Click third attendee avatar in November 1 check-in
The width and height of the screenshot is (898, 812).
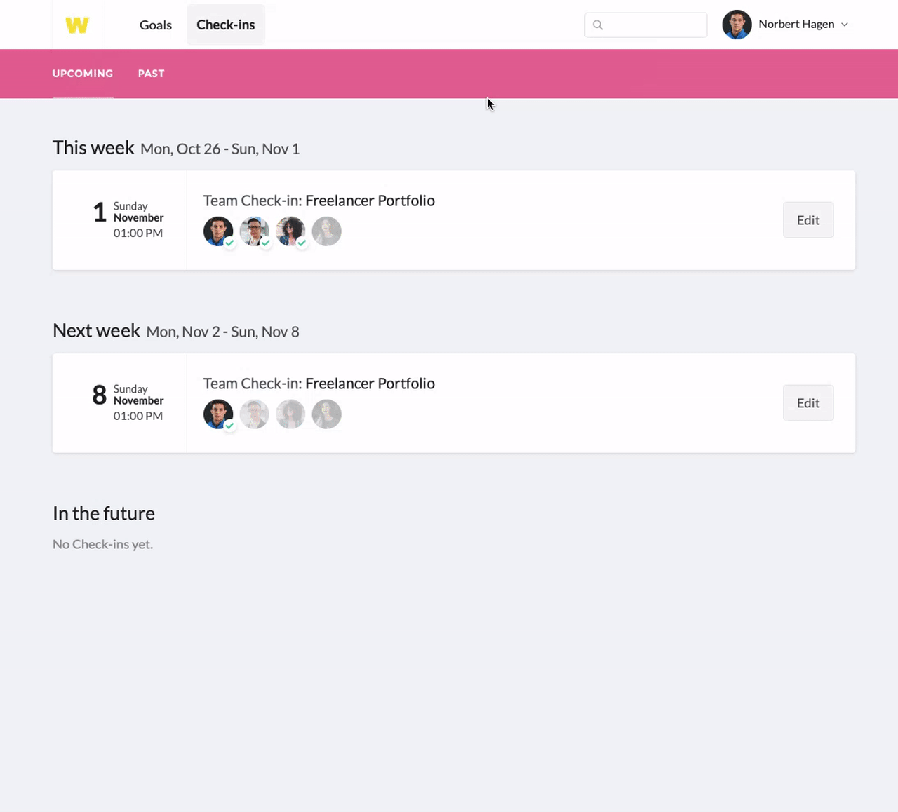(290, 231)
